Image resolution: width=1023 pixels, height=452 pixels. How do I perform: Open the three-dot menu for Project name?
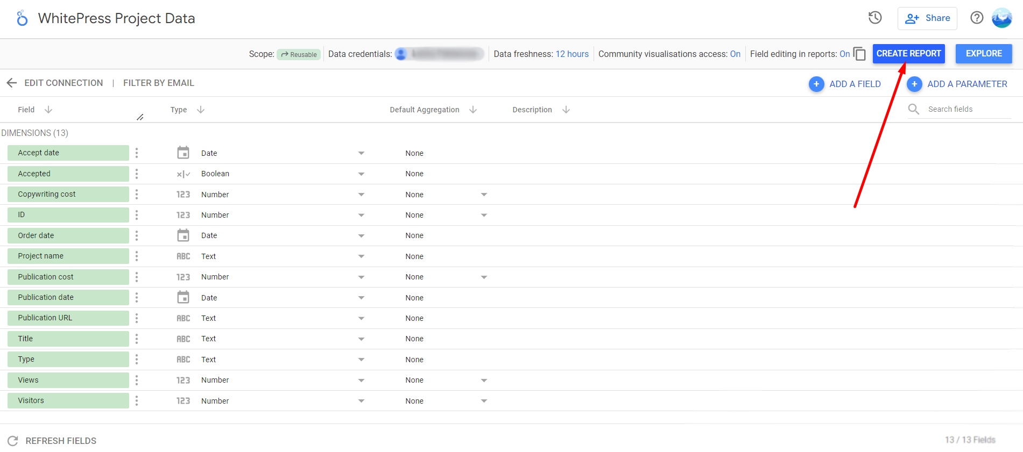[137, 256]
